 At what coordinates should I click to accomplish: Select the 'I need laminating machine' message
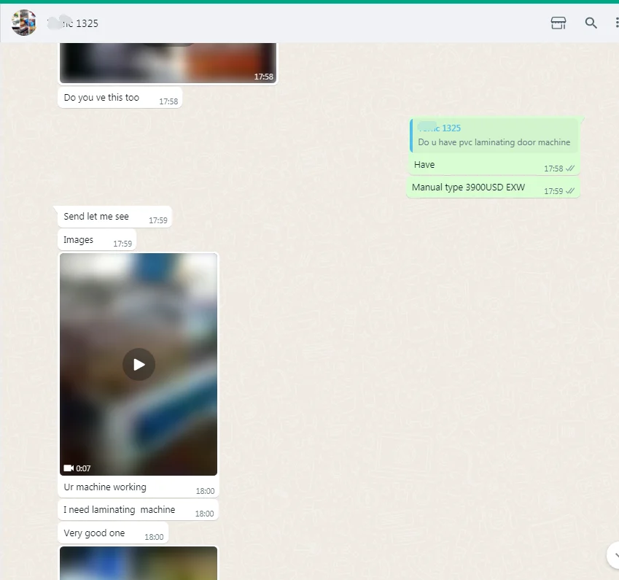(x=139, y=510)
